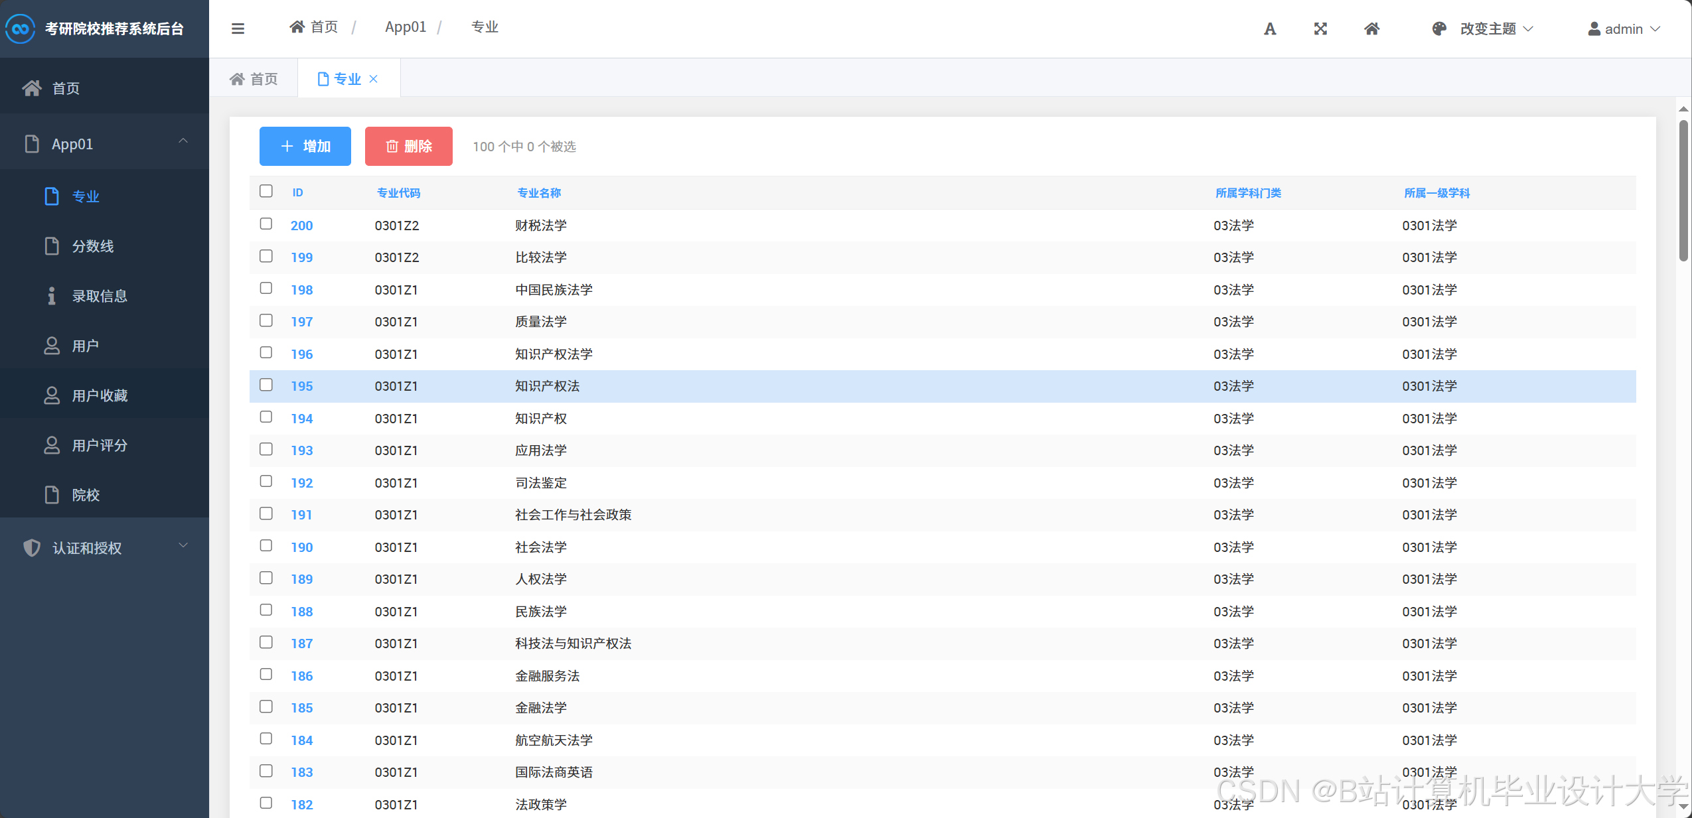Tick the checkbox for row 195
This screenshot has width=1692, height=818.
tap(266, 385)
